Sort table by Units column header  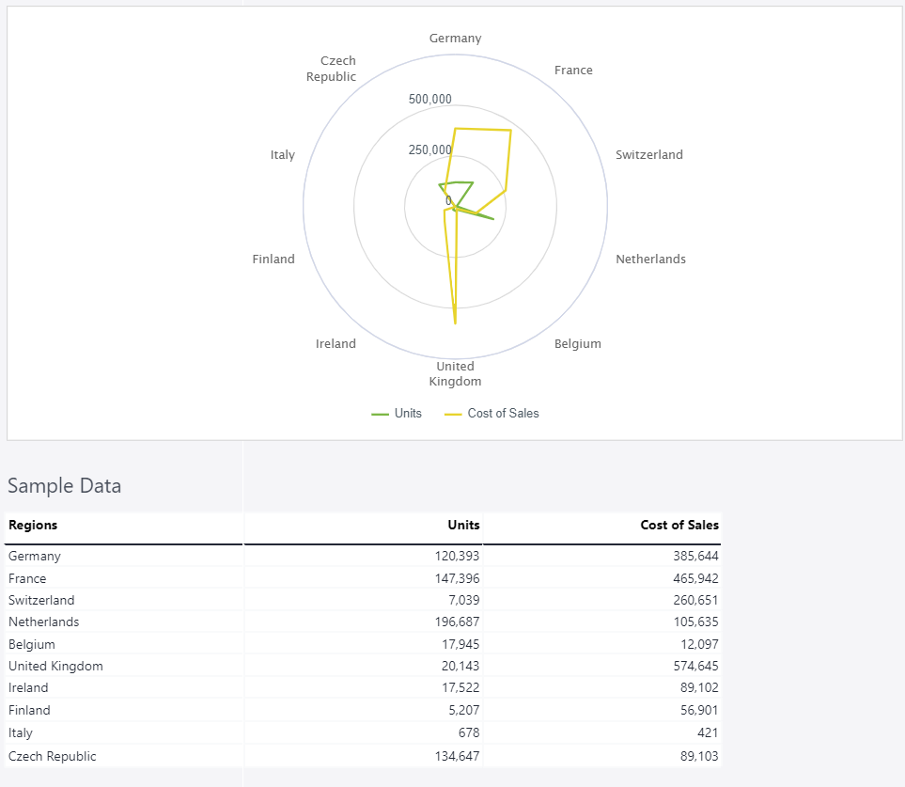pyautogui.click(x=463, y=526)
